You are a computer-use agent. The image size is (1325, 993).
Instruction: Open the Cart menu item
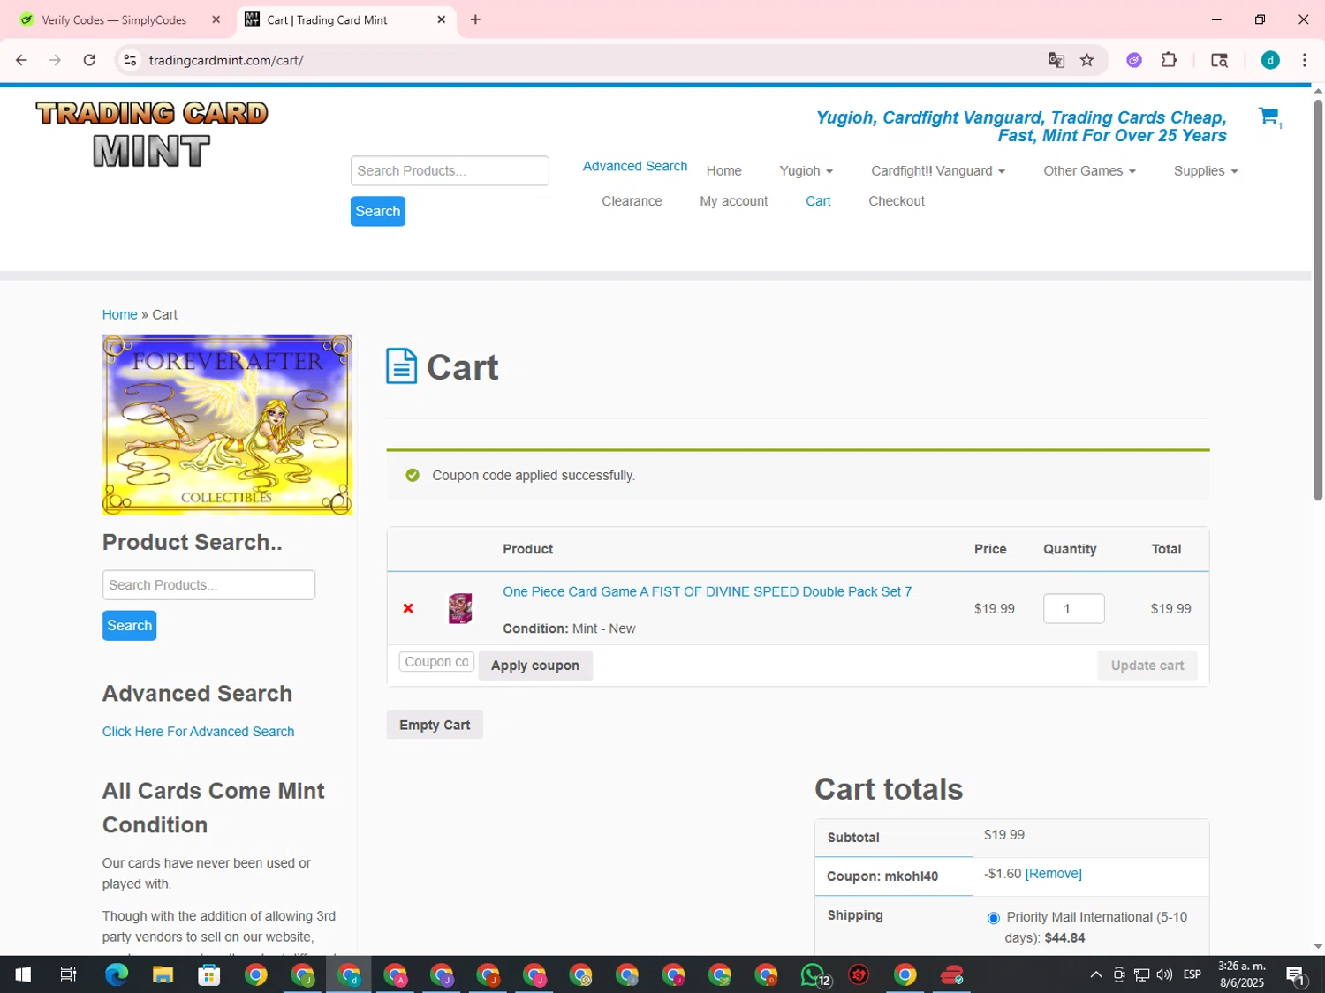[x=818, y=201]
